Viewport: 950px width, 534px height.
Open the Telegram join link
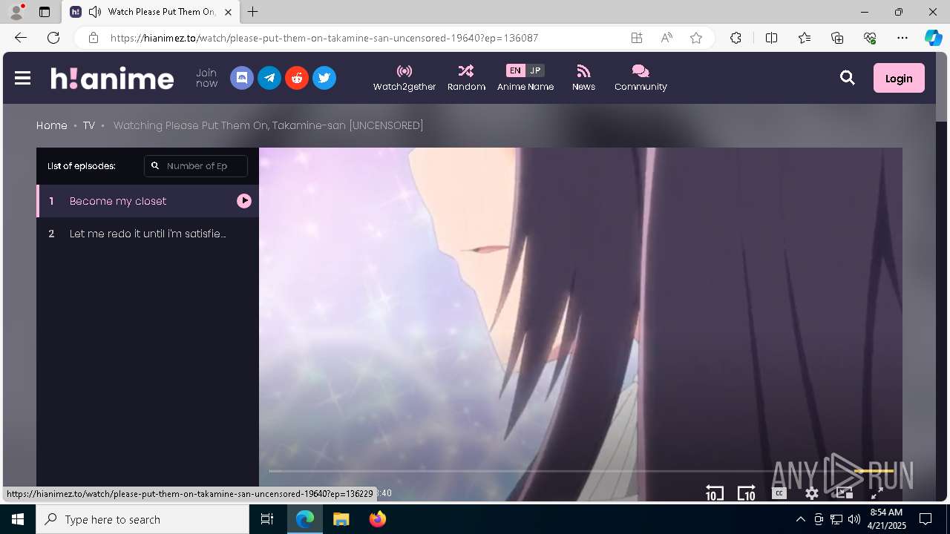[269, 78]
